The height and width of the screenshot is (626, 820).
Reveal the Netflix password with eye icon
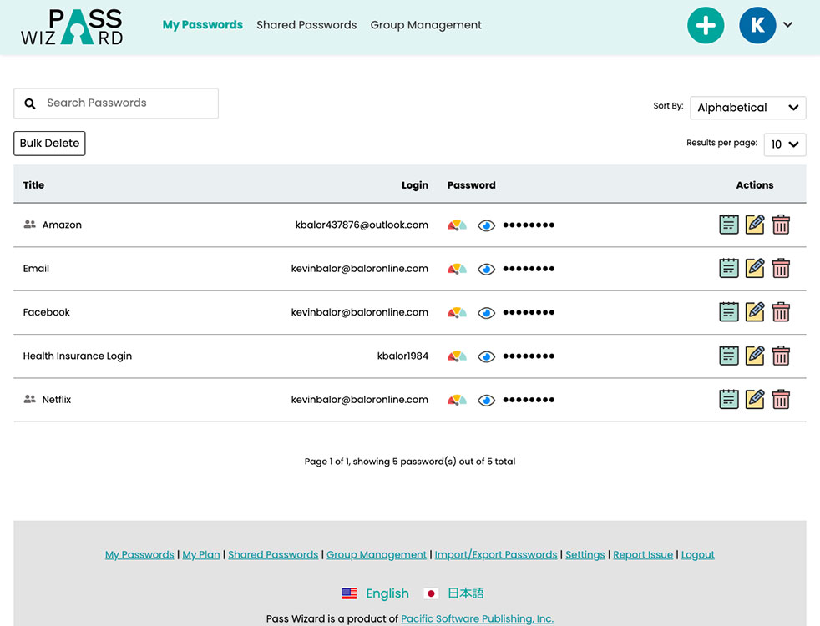click(x=486, y=401)
